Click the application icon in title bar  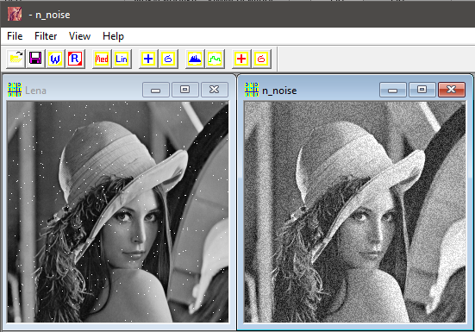point(15,14)
